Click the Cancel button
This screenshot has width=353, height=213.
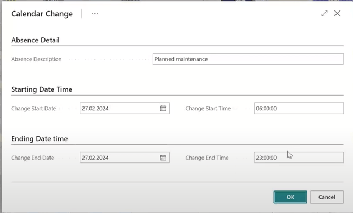point(327,197)
